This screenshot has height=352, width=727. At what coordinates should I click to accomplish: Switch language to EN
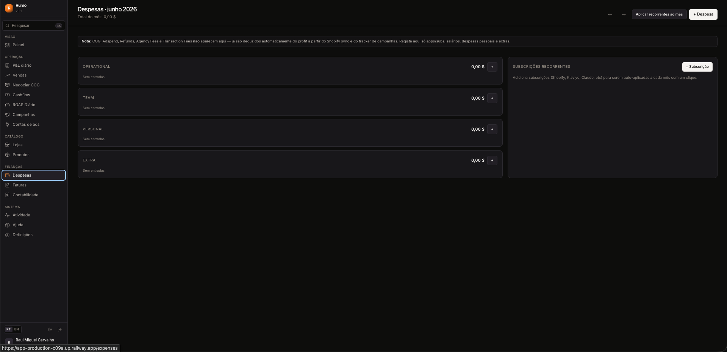17,330
